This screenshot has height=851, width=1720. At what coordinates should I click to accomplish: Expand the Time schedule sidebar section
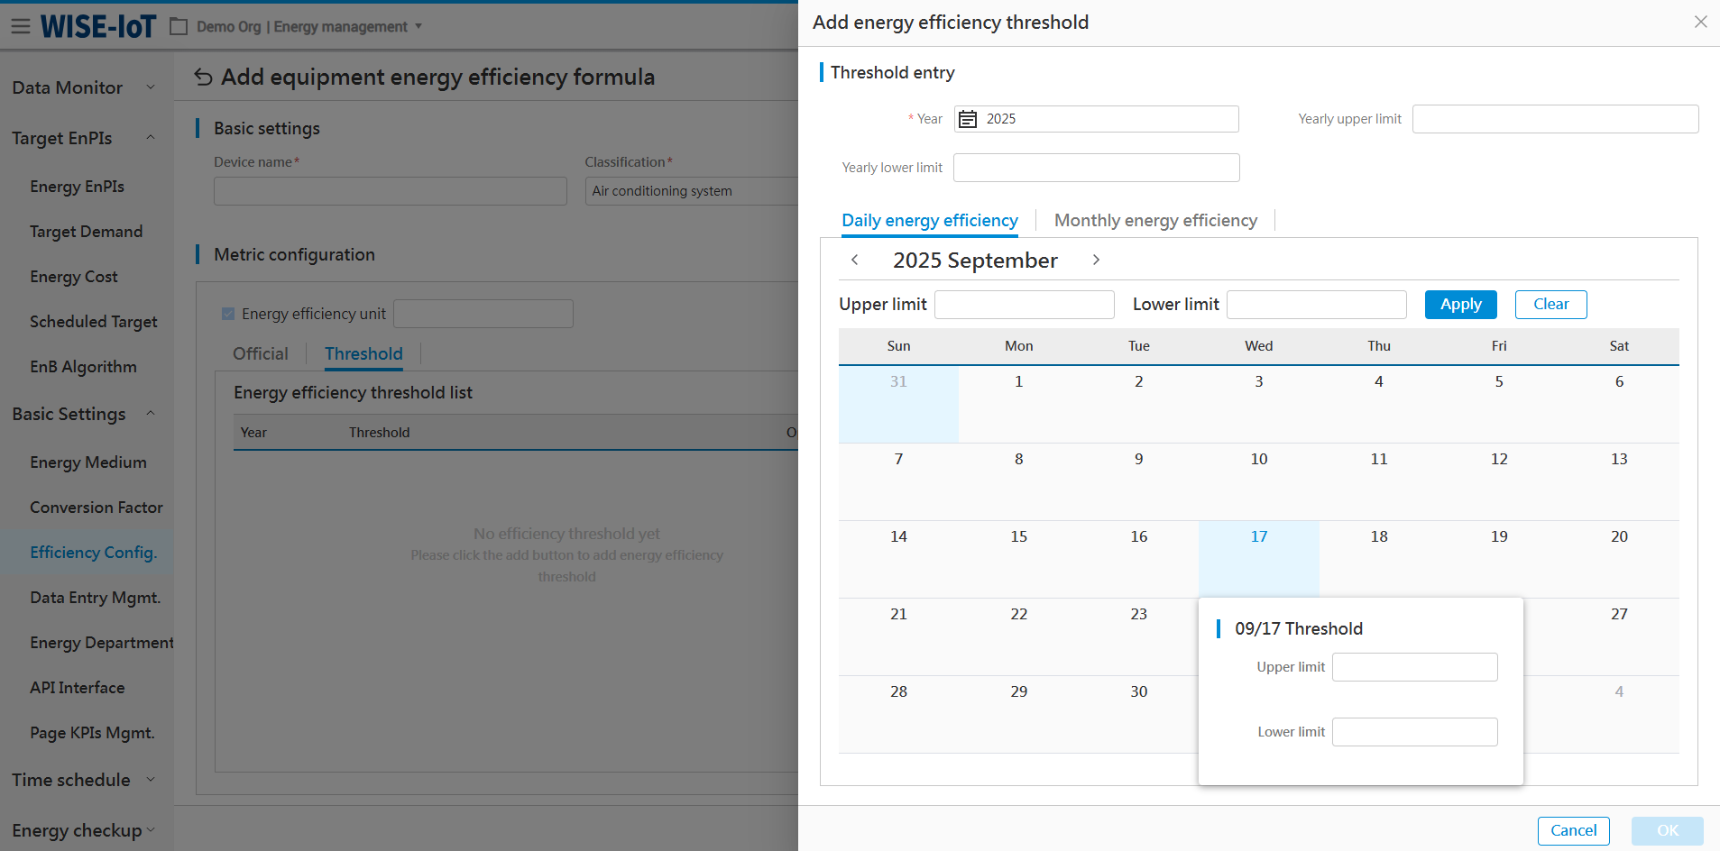point(151,780)
